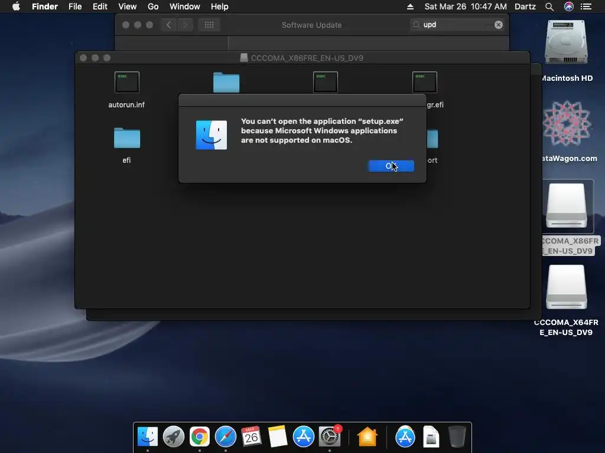Open the File menu

75,6
